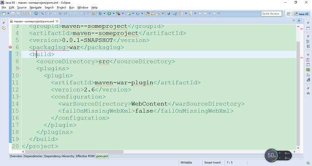Open the Source menu
Viewport: 312px width, 166px height.
pos(21,7)
